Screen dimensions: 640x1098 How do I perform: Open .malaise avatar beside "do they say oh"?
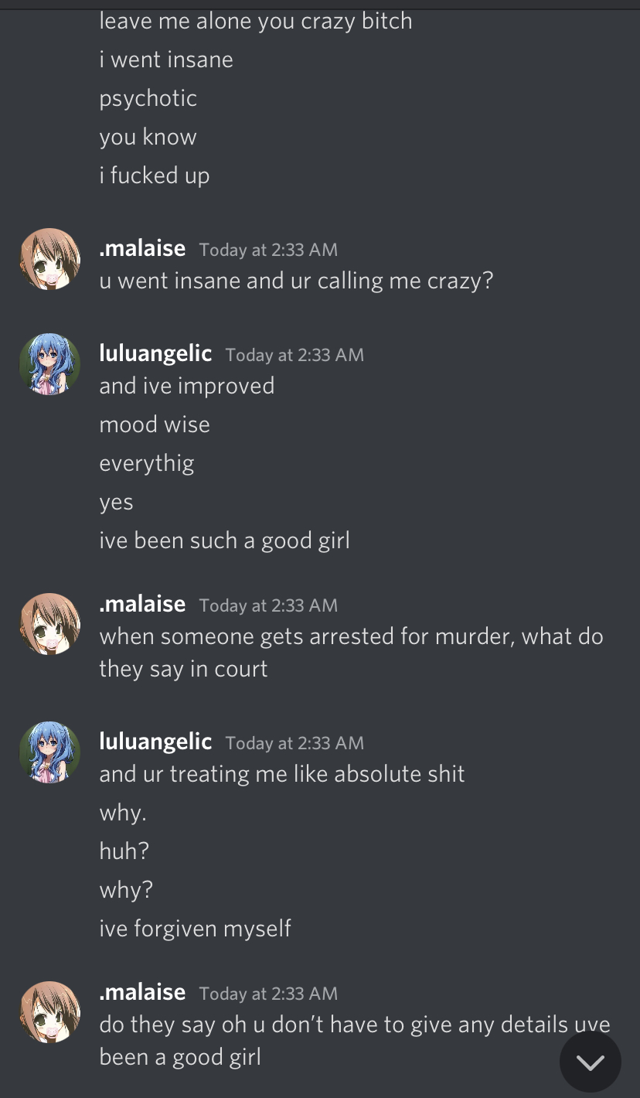tap(50, 1012)
